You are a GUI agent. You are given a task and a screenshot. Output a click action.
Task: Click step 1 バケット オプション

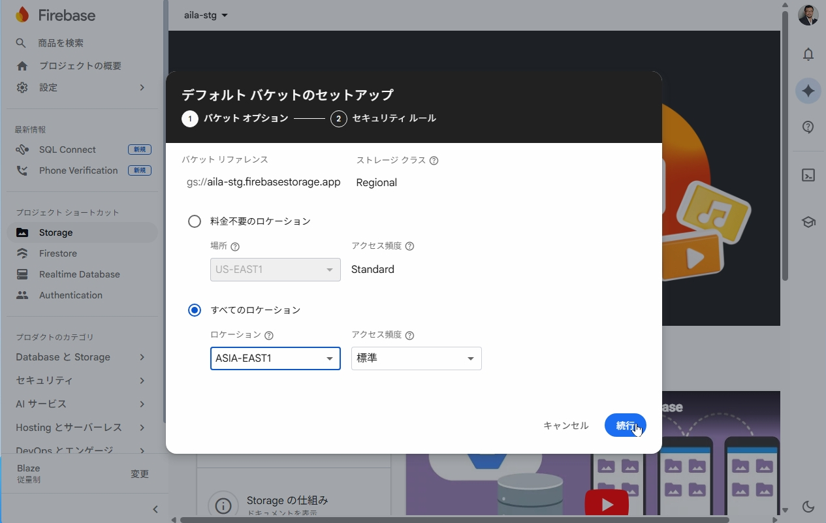pyautogui.click(x=235, y=119)
